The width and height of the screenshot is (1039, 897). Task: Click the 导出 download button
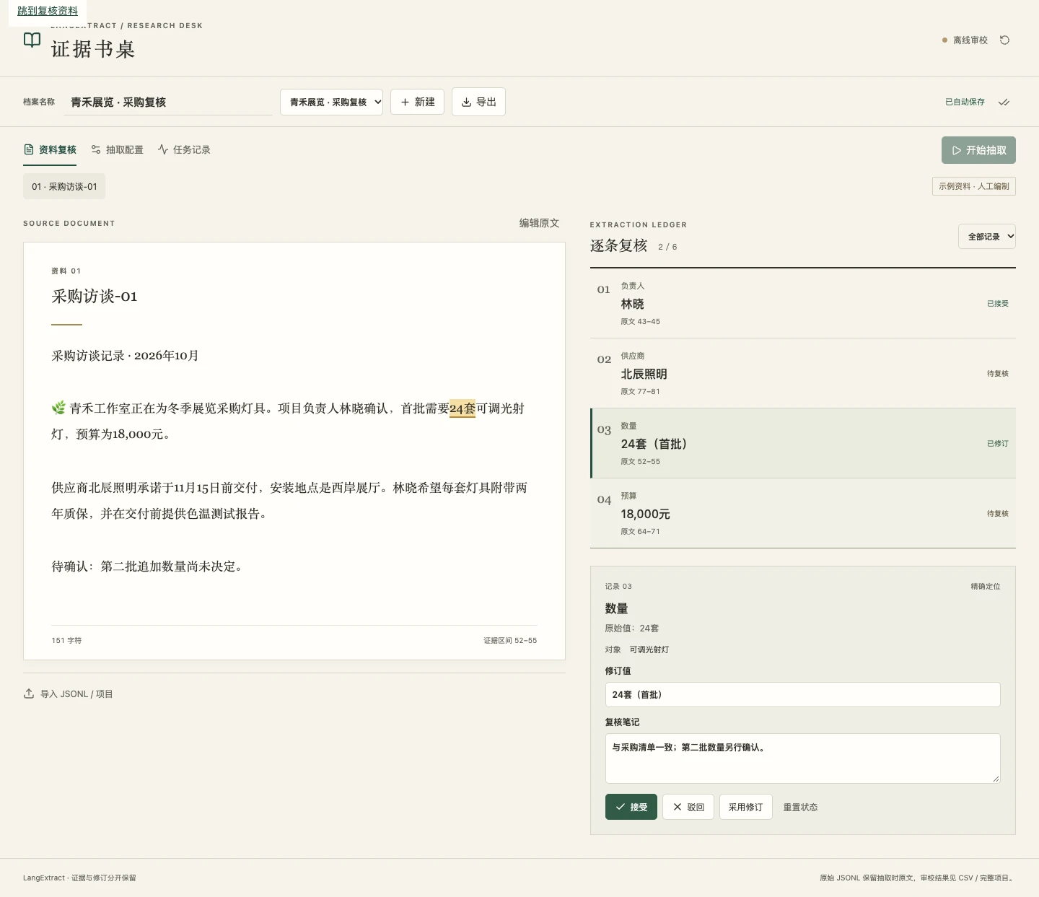[x=478, y=102]
